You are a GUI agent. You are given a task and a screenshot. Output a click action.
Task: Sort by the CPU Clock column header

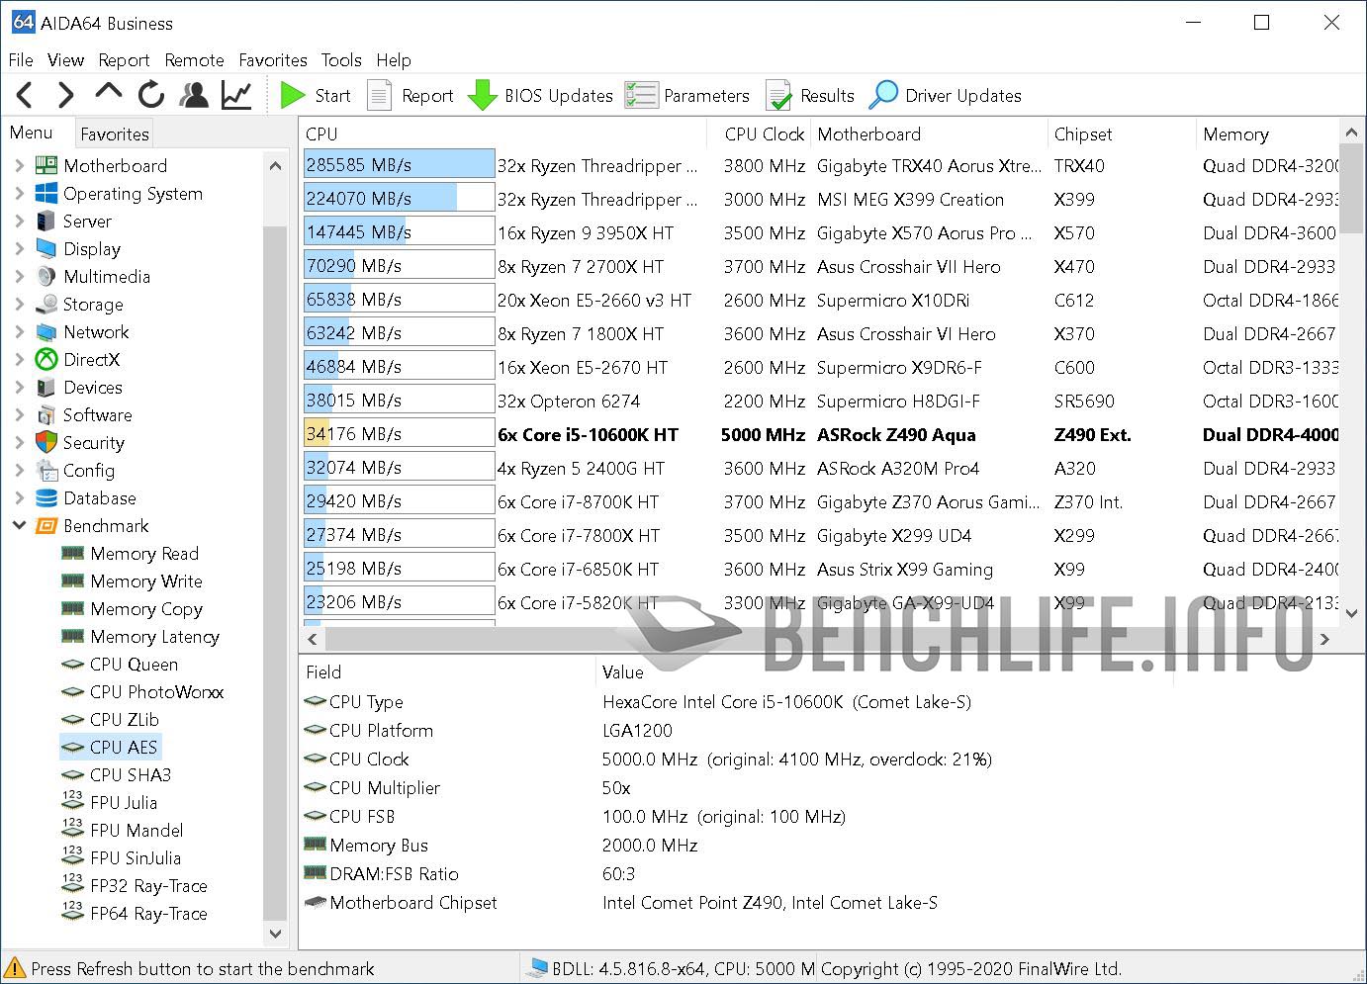coord(764,134)
